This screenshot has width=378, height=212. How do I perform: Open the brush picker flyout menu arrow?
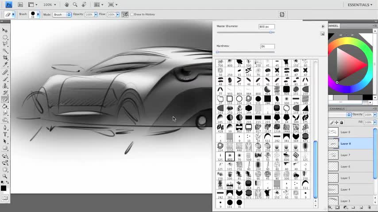click(x=323, y=26)
